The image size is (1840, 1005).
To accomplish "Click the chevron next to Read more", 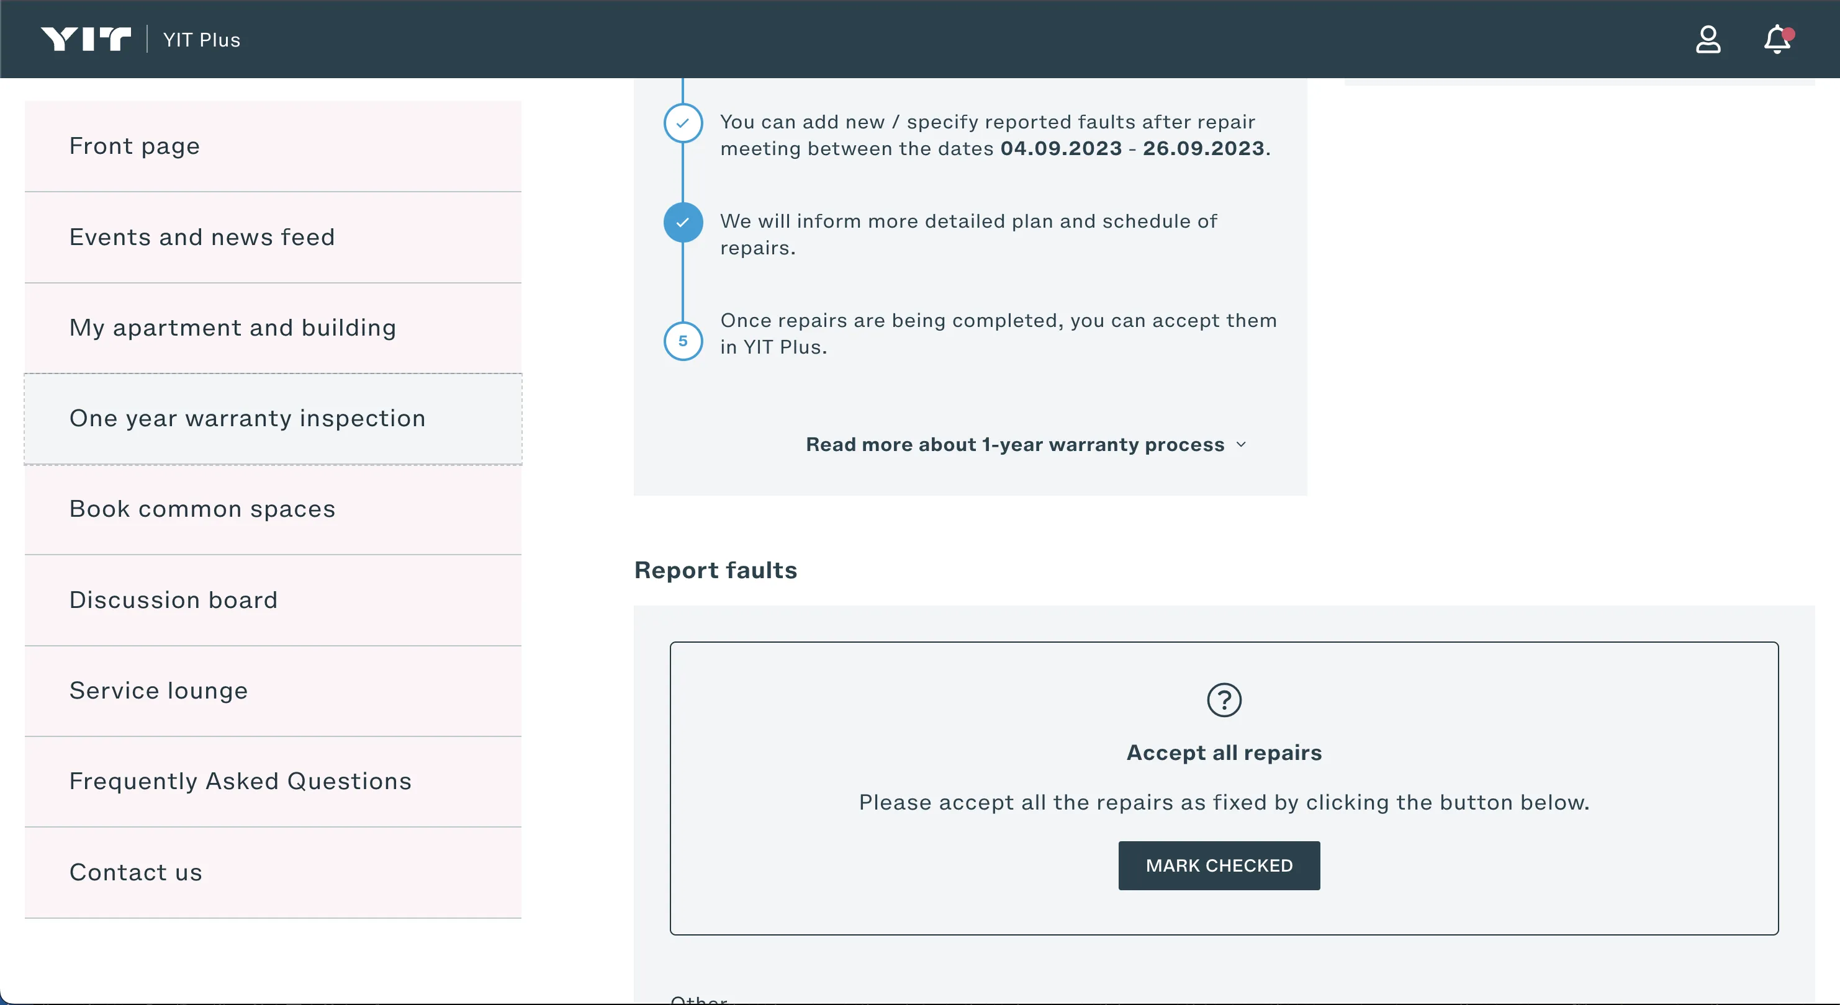I will click(x=1241, y=445).
